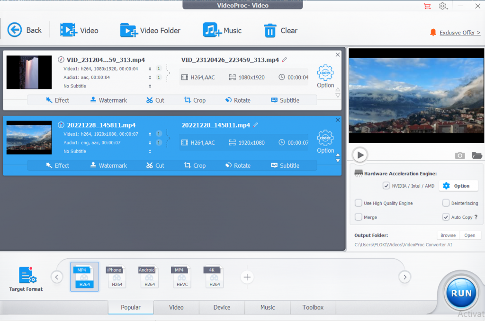The width and height of the screenshot is (485, 321).
Task: Open the No Subtitle dropdown for 20221228_145811.mp4
Action: [150, 151]
